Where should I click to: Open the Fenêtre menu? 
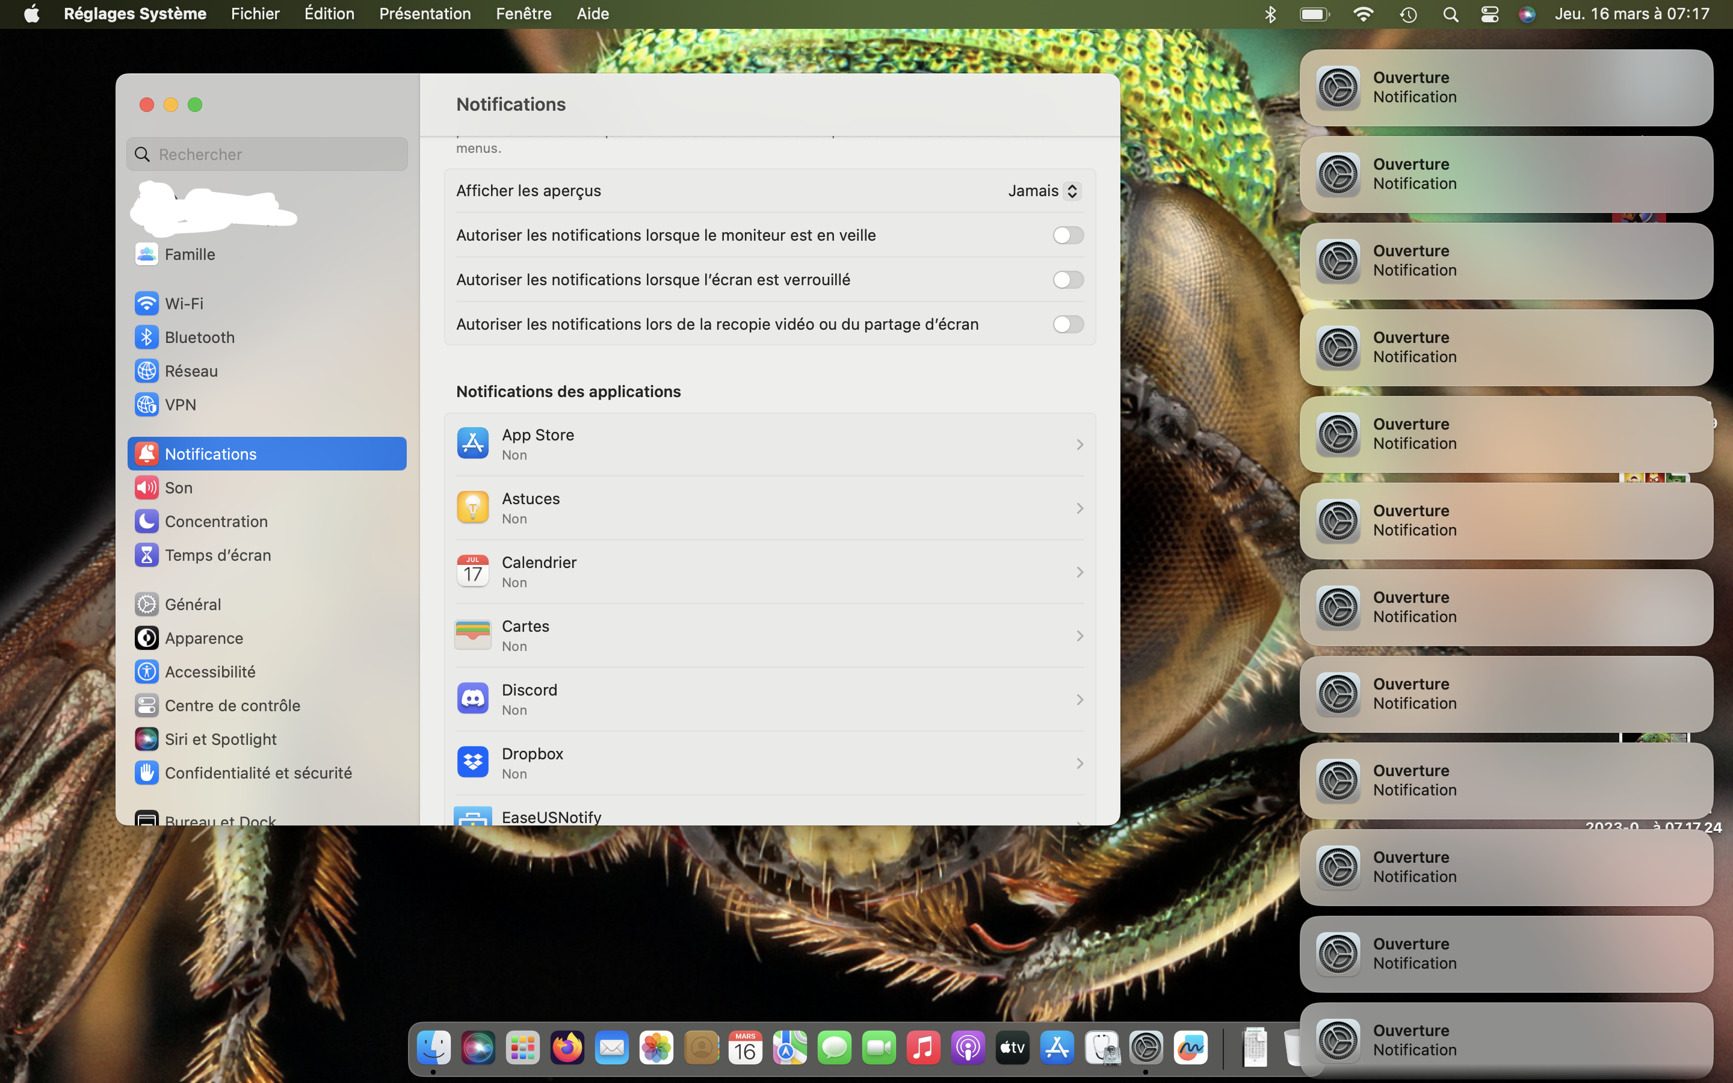(x=524, y=14)
